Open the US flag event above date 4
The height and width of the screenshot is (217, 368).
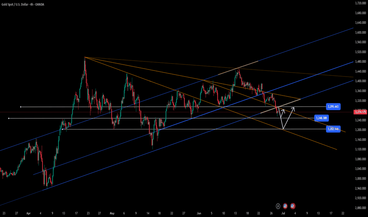click(x=293, y=206)
